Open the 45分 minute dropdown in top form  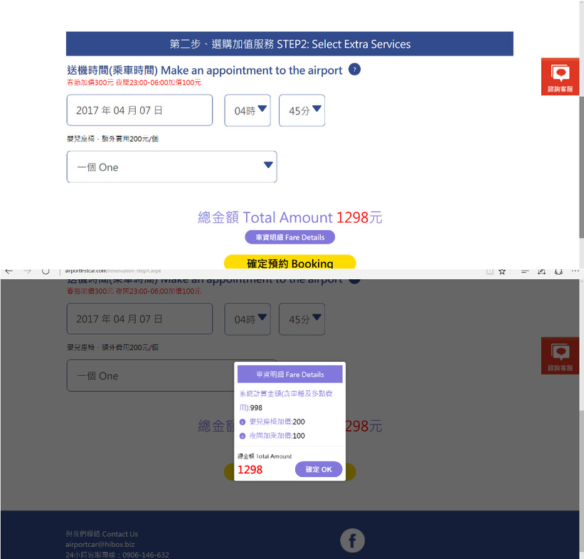(302, 110)
